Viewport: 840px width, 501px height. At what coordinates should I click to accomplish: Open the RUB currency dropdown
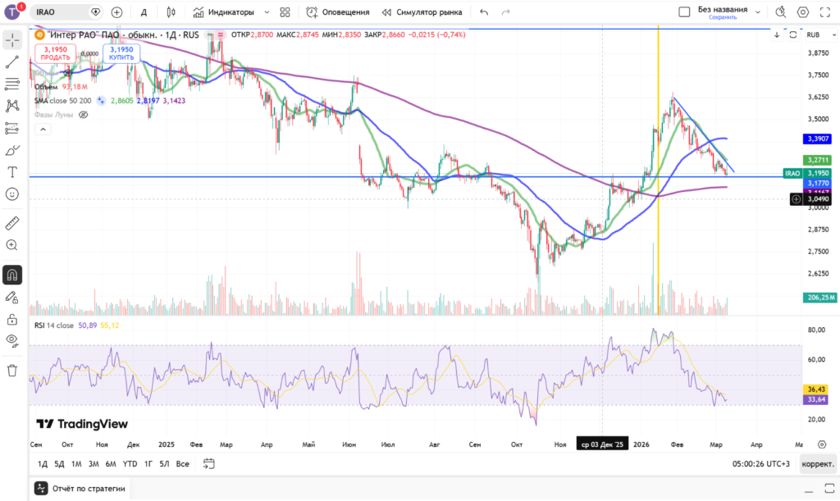pos(820,34)
